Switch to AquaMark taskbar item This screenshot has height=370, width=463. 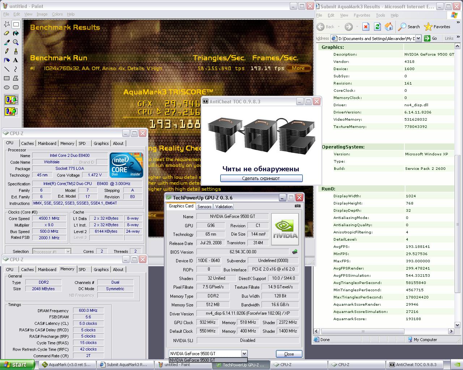(x=67, y=365)
